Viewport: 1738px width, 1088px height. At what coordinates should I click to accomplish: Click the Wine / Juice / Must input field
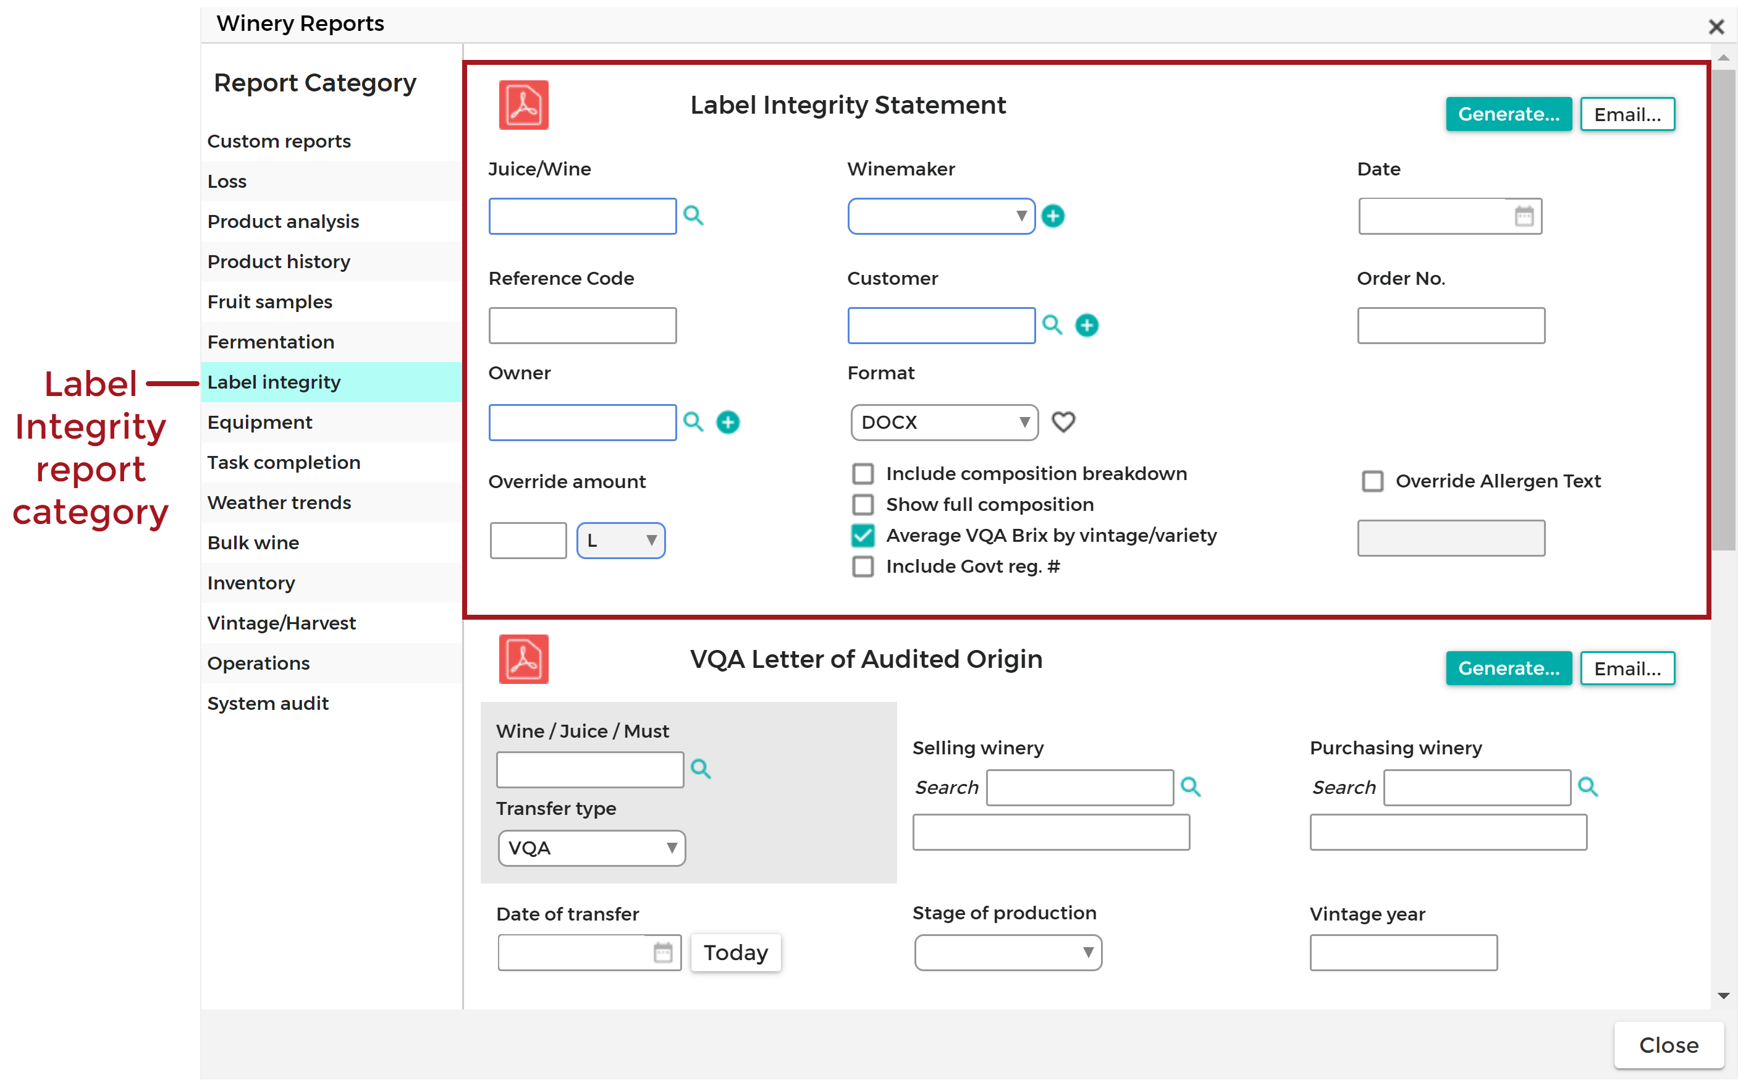[x=590, y=770]
